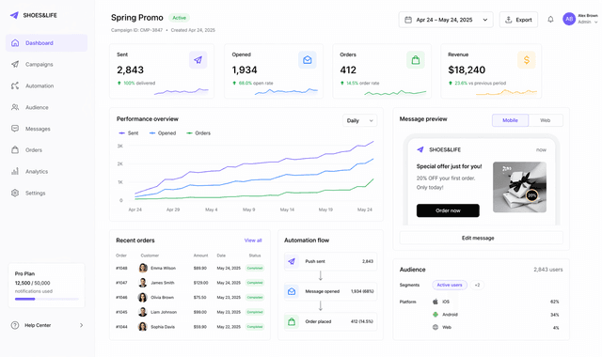Click Message opened envelope icon in flow

292,291
